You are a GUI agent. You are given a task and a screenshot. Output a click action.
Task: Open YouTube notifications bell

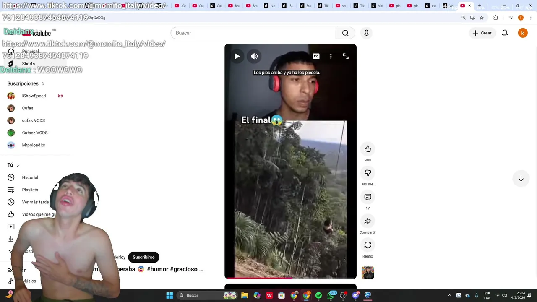tap(505, 33)
